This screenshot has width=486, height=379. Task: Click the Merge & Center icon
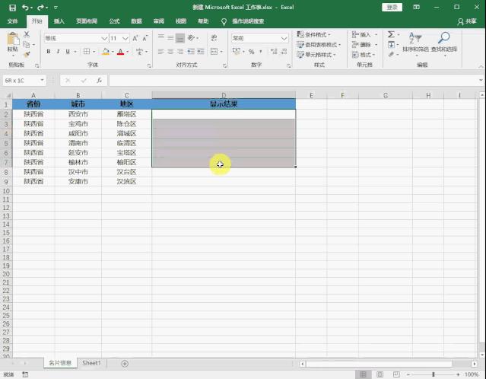[x=214, y=52]
